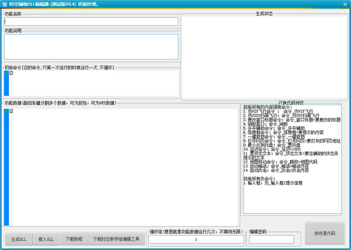Click the 生成状态 output panel

point(263,57)
